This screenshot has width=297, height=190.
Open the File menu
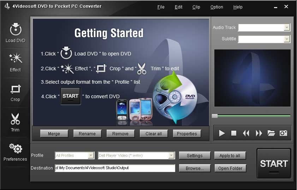(x=161, y=7)
